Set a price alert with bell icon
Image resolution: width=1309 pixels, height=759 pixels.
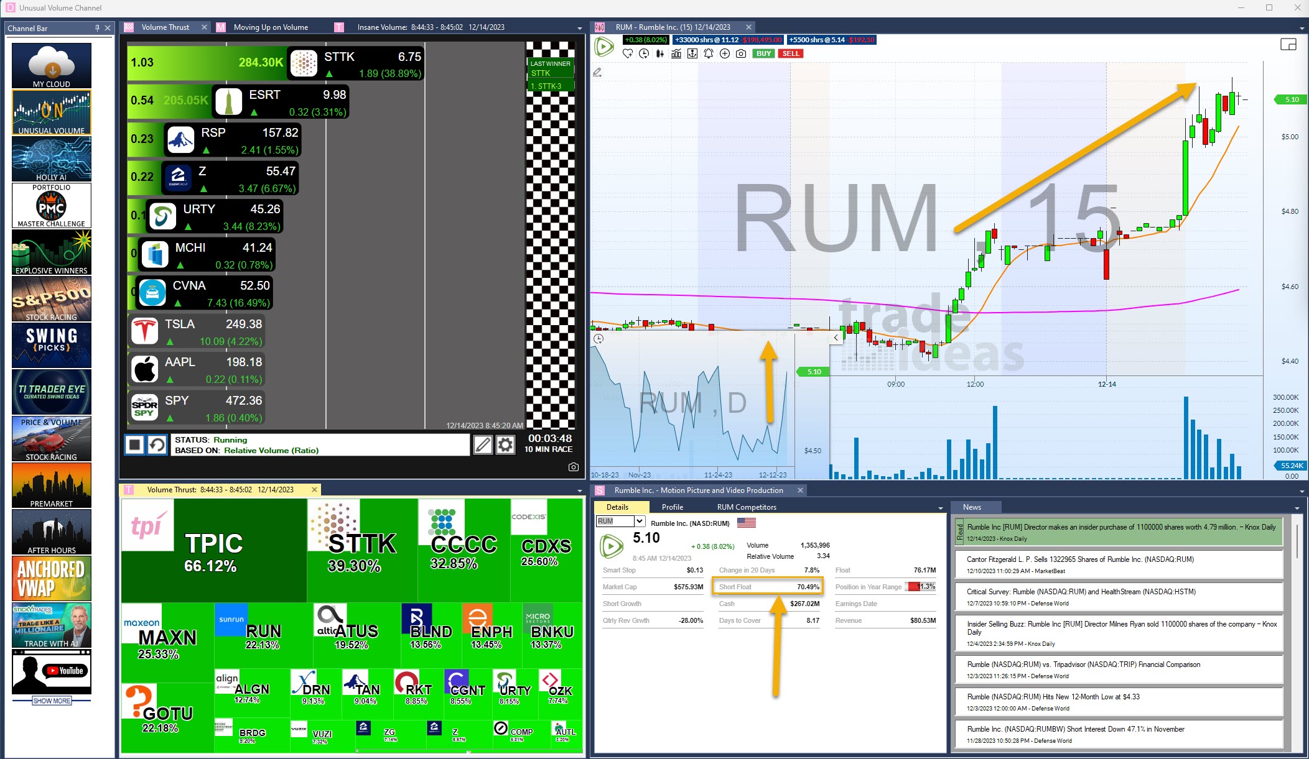709,53
